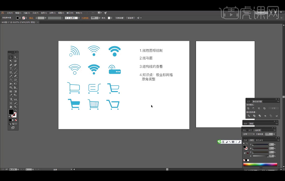
Task: Select the Hand tool
Action: coord(11,107)
